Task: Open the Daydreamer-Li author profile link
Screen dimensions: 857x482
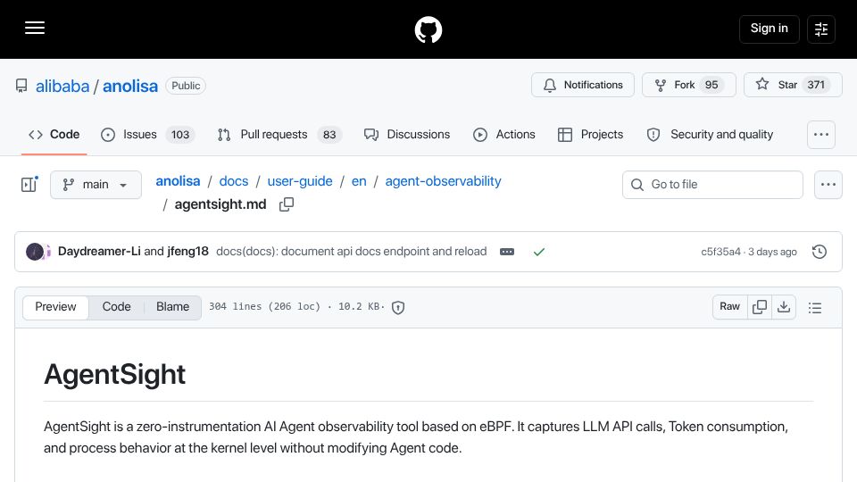Action: click(x=99, y=252)
